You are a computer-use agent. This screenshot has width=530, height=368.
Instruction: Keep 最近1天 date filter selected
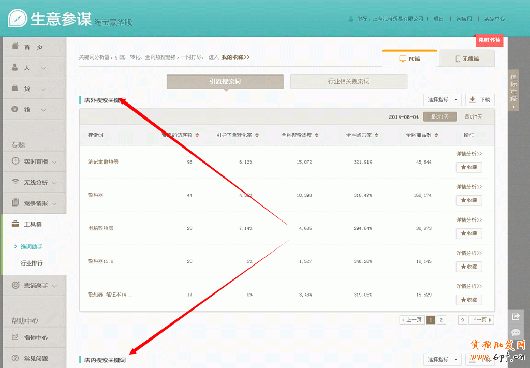pyautogui.click(x=439, y=116)
